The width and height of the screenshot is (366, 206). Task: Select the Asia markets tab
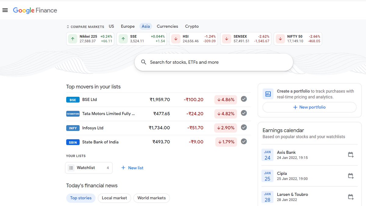pyautogui.click(x=146, y=26)
